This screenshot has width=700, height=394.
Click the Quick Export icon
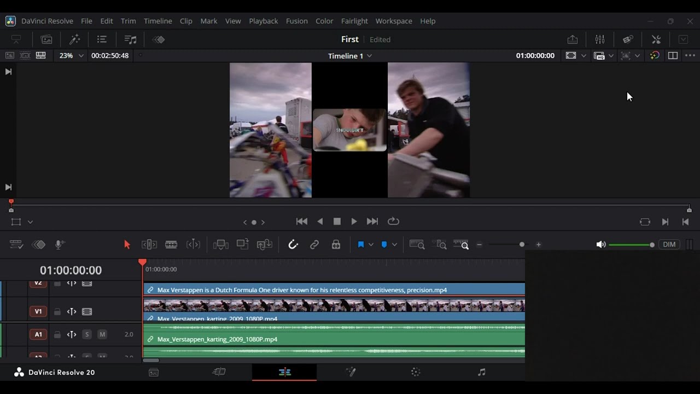click(x=572, y=39)
